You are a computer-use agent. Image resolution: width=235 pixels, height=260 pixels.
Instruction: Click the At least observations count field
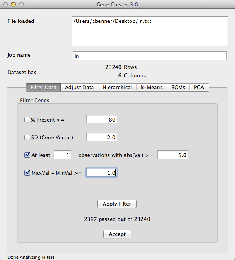coord(62,155)
